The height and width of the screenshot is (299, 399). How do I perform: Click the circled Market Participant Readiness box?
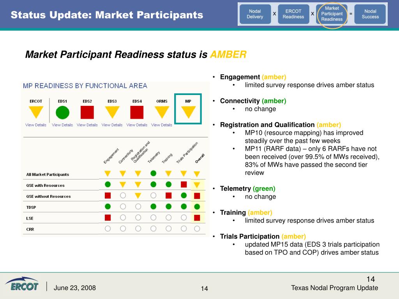coord(332,14)
